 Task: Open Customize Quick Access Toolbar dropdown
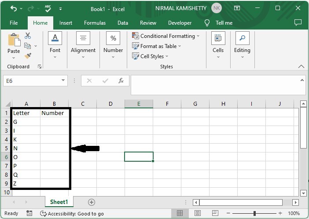60,9
